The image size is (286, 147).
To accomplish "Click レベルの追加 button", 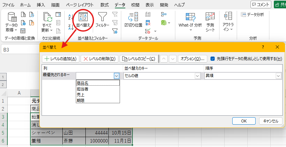I will pos(60,59).
